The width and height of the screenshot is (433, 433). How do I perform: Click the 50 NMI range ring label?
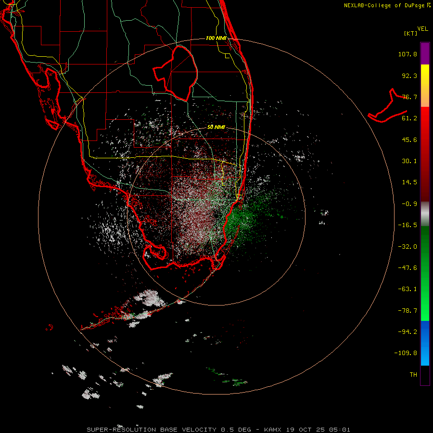[x=216, y=127]
